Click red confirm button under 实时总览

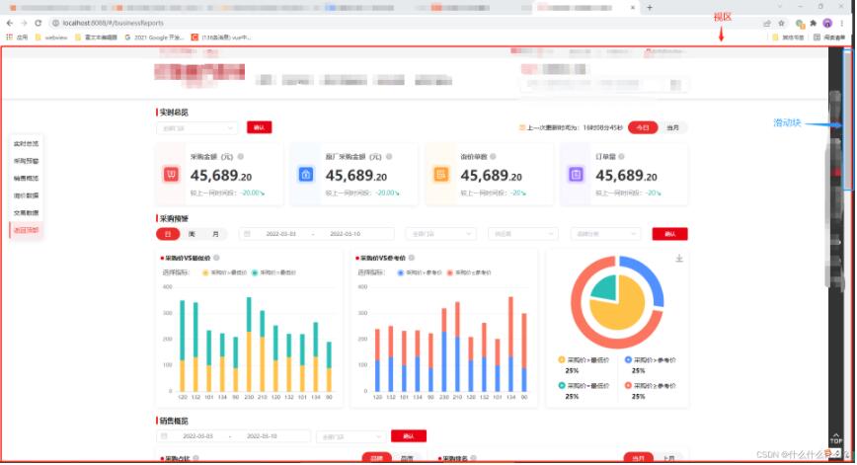click(259, 127)
